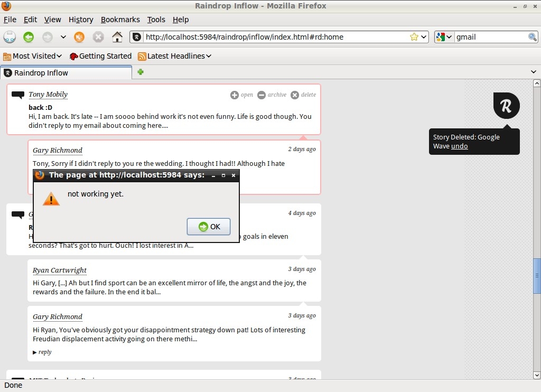Click the URL address field

[x=276, y=37]
